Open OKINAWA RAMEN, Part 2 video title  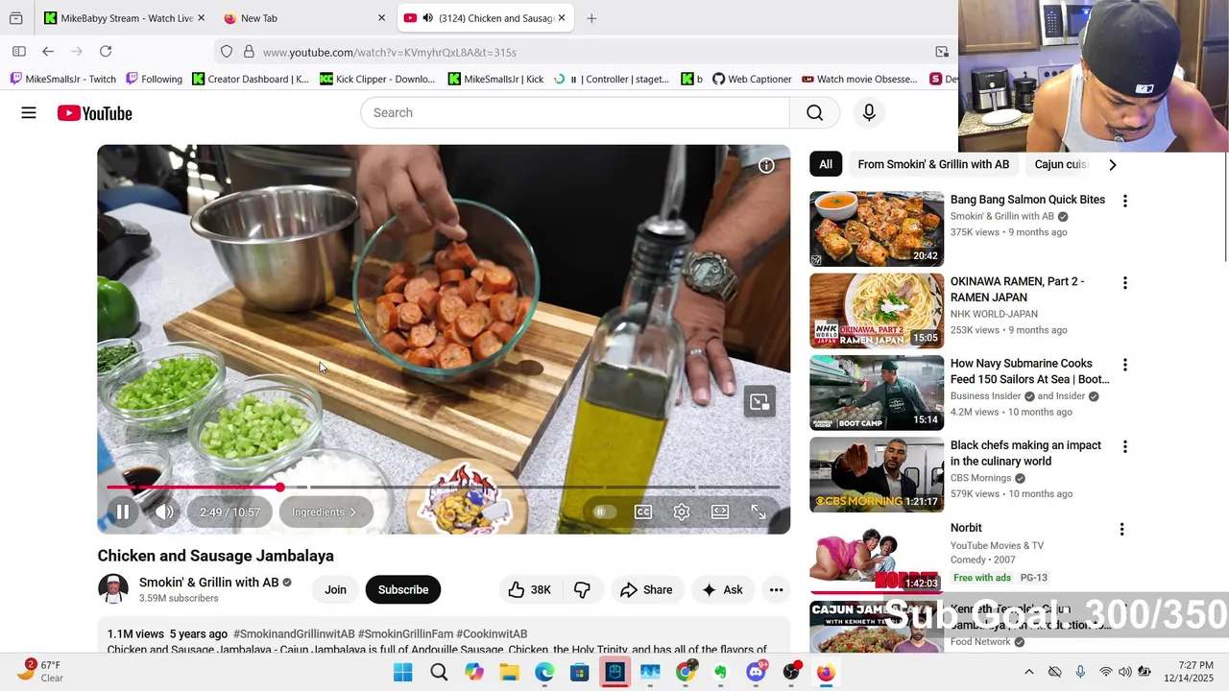(x=1018, y=289)
